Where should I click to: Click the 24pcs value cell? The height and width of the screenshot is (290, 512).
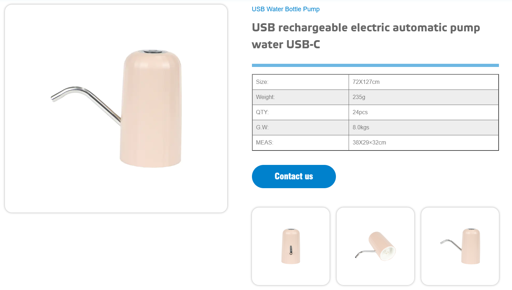click(x=423, y=112)
